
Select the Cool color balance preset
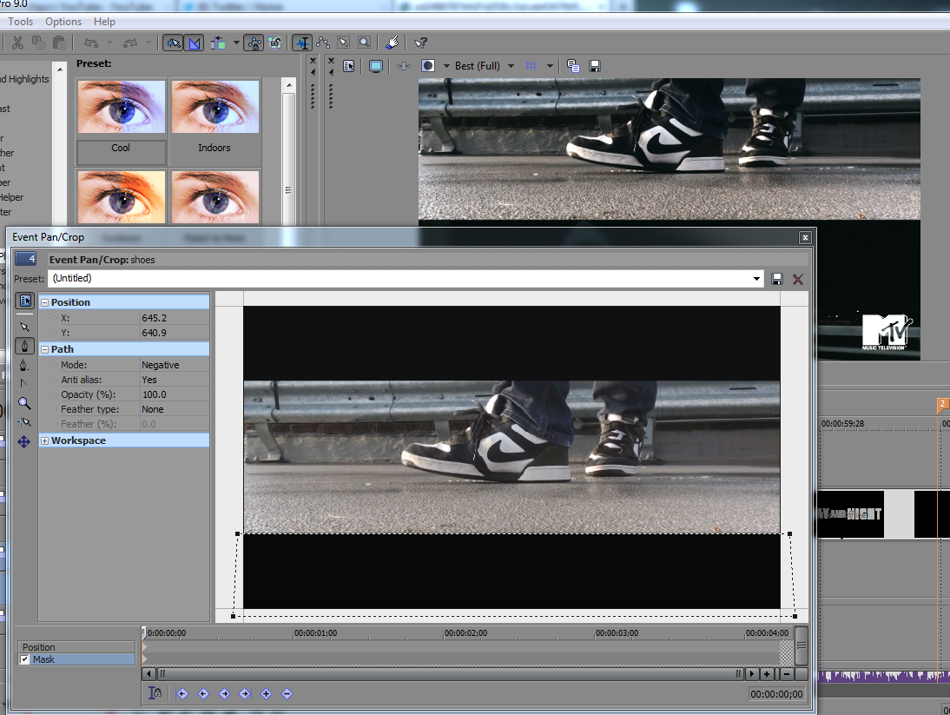[x=122, y=122]
